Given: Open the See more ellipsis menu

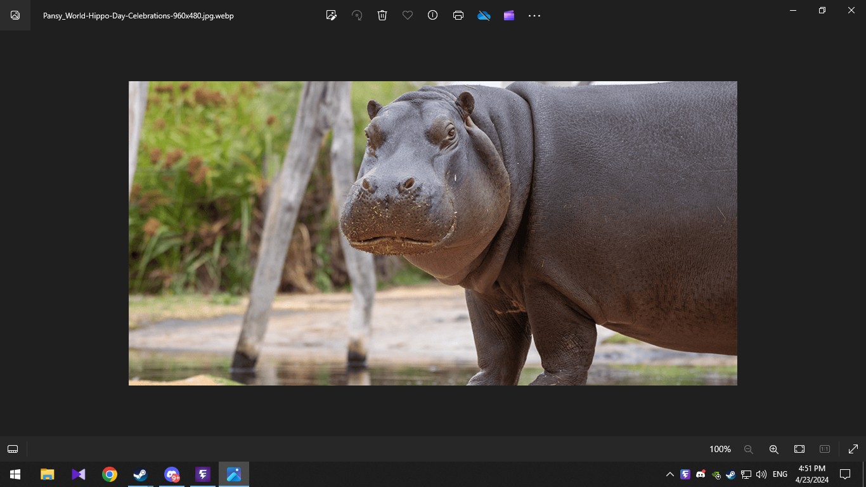Looking at the screenshot, I should click(534, 15).
